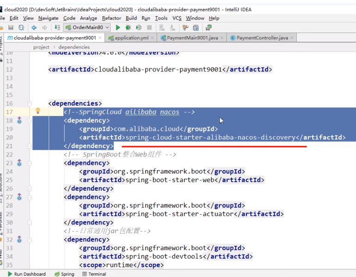Close the cloudalibaba-provider-payment9001 tab

[100, 38]
